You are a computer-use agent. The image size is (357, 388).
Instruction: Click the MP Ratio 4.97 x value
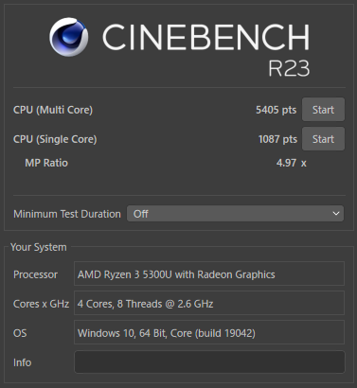click(x=292, y=163)
